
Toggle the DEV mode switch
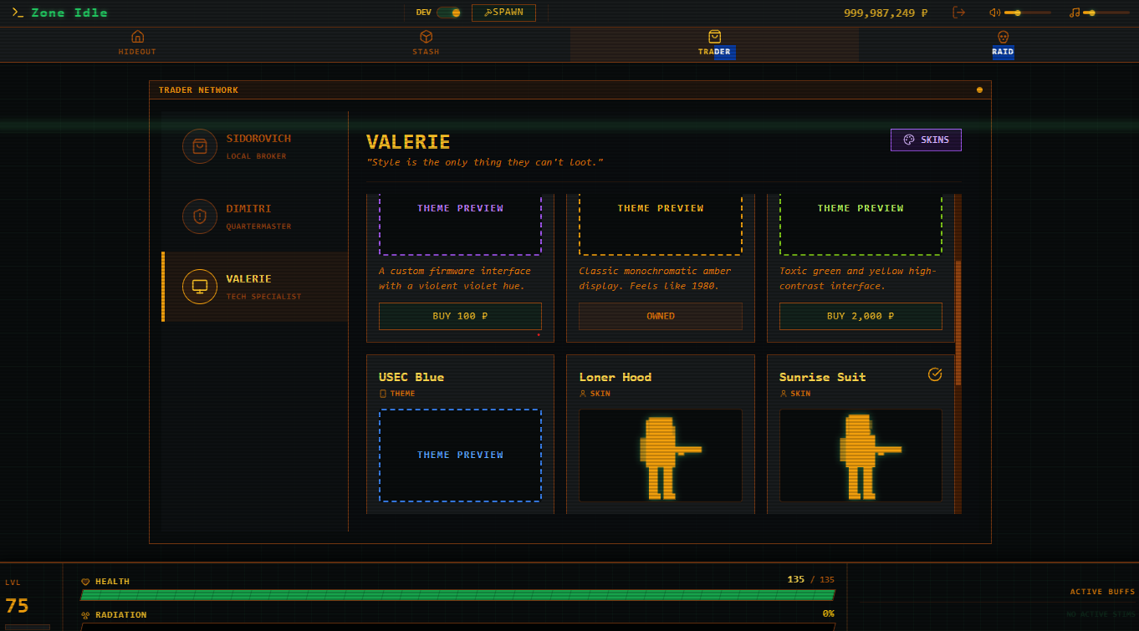(x=448, y=13)
